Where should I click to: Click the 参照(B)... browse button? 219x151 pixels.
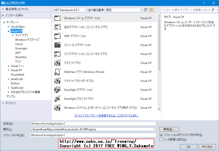[169, 129]
